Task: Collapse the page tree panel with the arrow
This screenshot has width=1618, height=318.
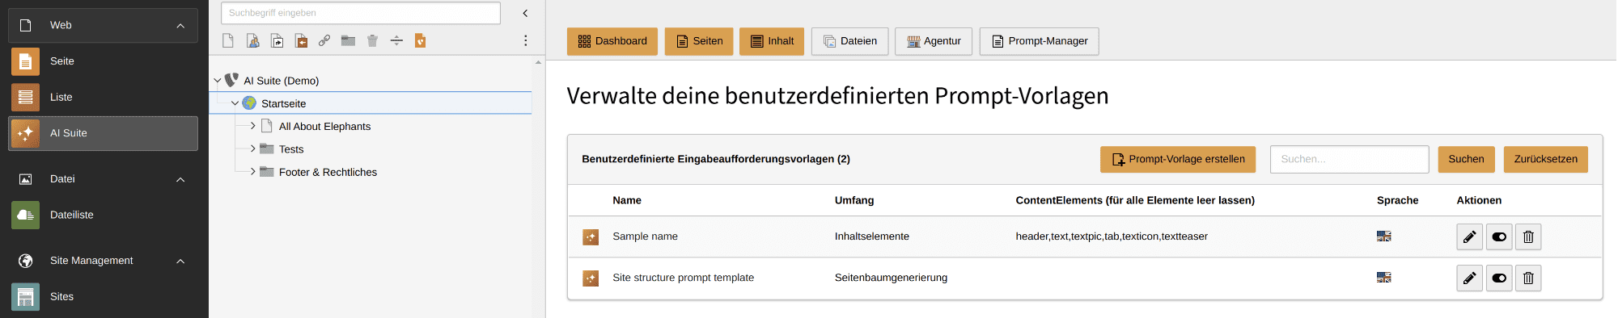Action: click(x=525, y=13)
